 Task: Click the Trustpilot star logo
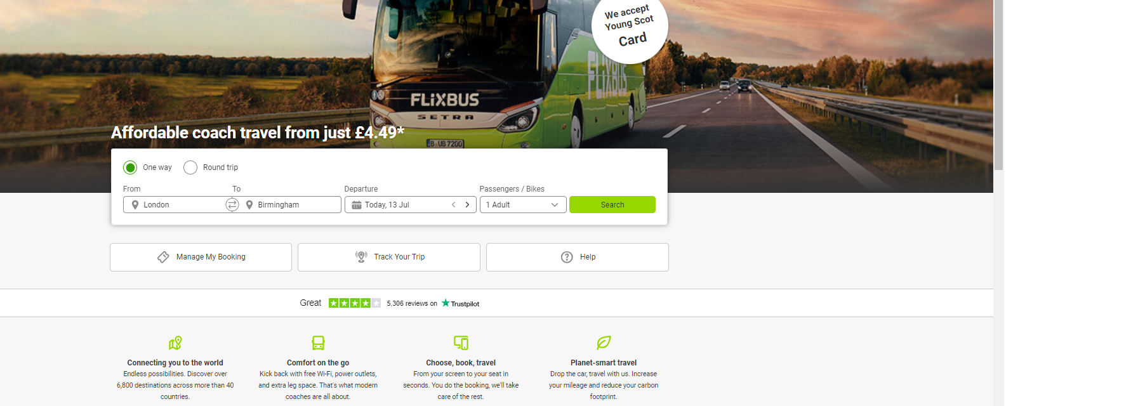(446, 303)
